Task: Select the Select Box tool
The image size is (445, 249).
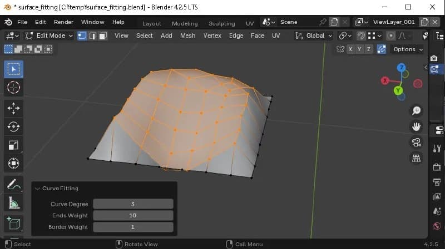Action: [x=13, y=69]
